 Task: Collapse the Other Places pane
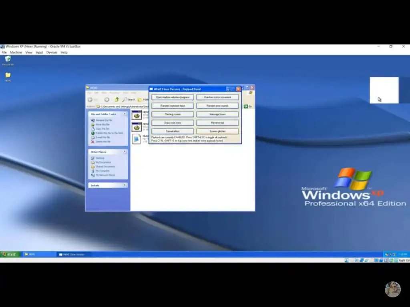(x=125, y=152)
